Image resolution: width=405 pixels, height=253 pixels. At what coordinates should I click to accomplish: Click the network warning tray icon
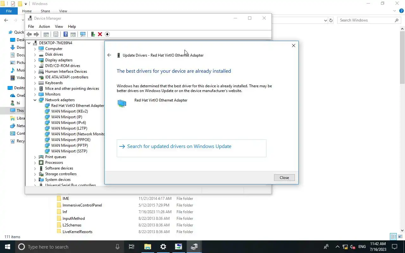tap(346, 247)
